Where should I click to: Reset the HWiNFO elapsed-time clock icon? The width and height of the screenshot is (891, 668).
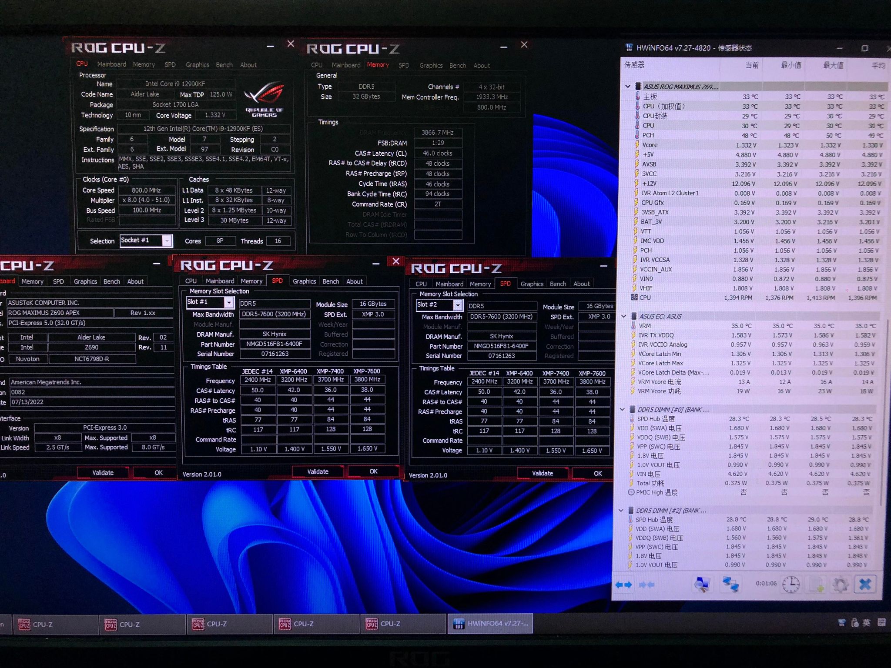791,584
